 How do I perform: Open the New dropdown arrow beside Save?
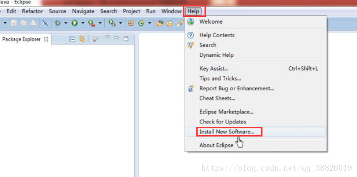point(5,23)
